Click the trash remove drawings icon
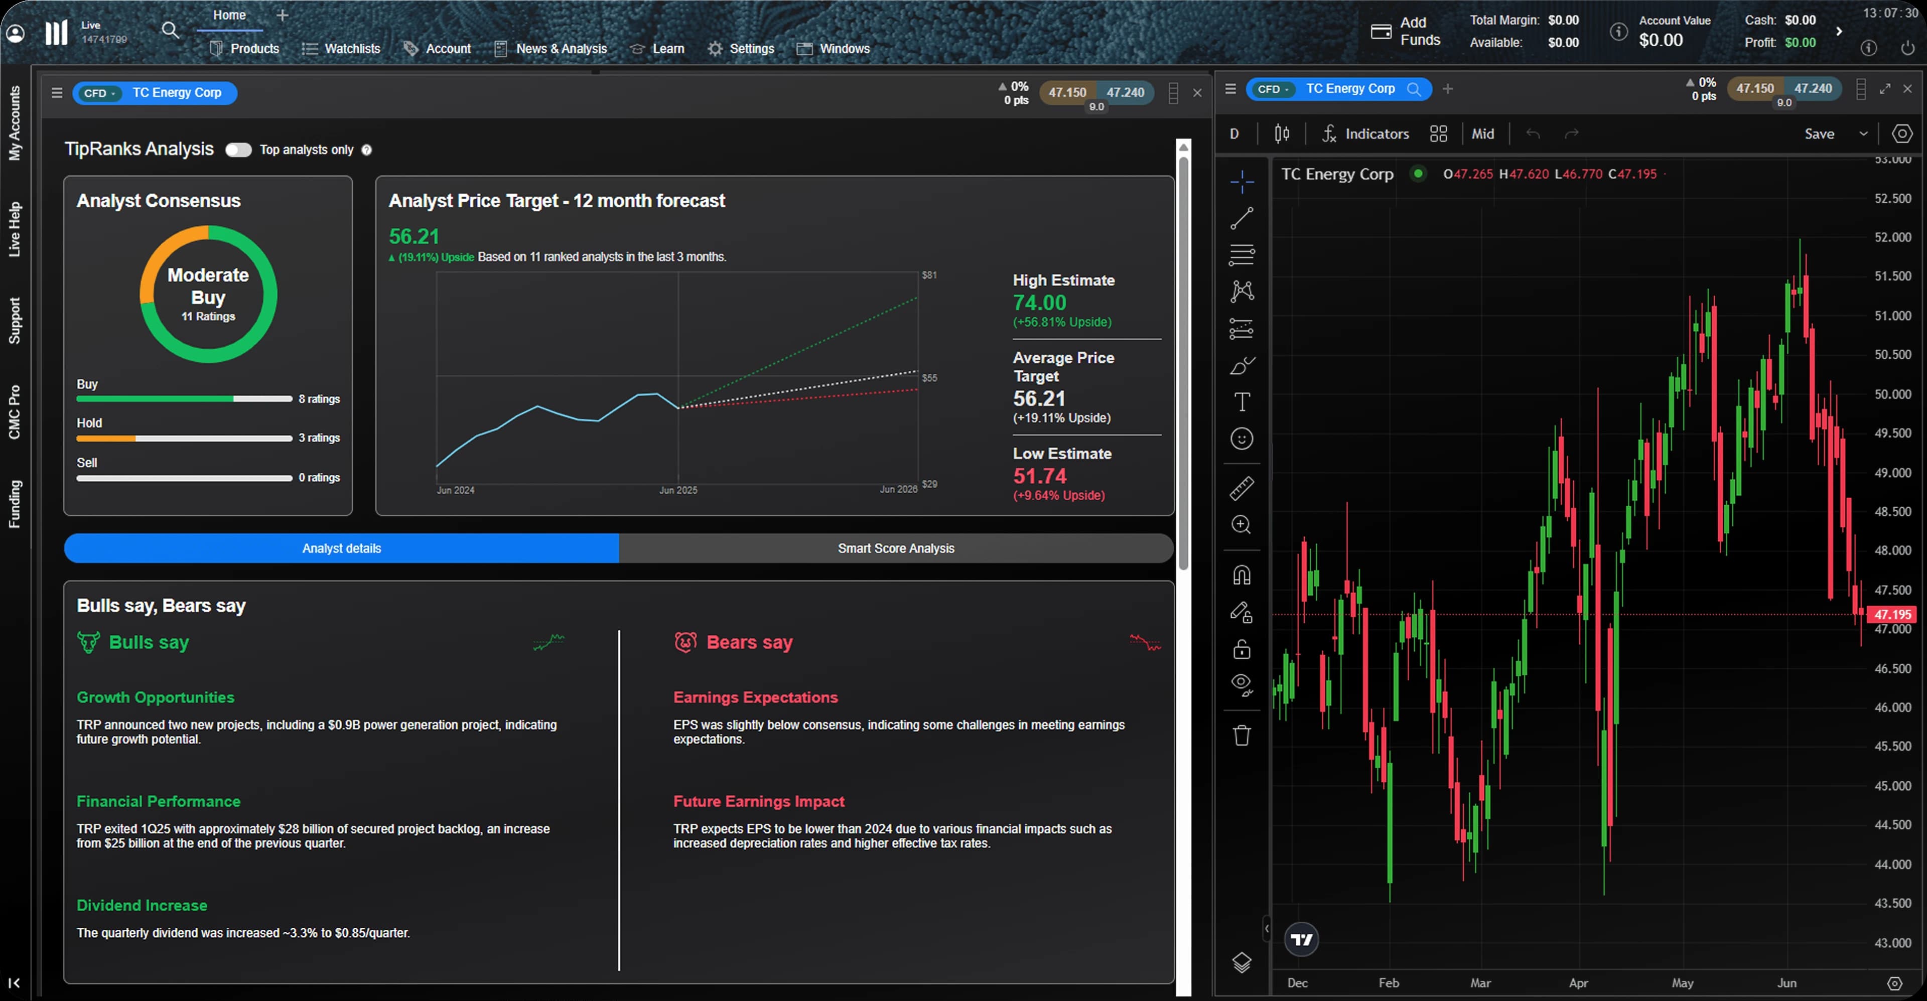 [1242, 736]
